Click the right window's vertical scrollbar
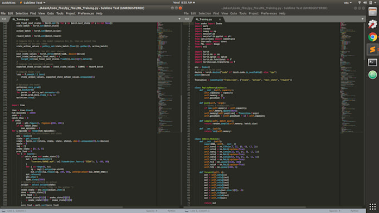Screen dimensions: 379x213 tap(365, 41)
